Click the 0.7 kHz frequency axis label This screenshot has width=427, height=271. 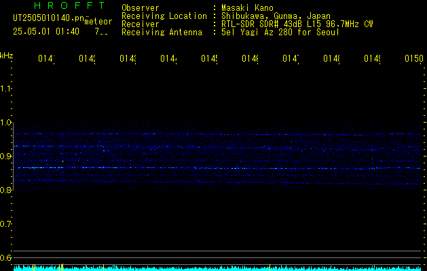click(6, 224)
